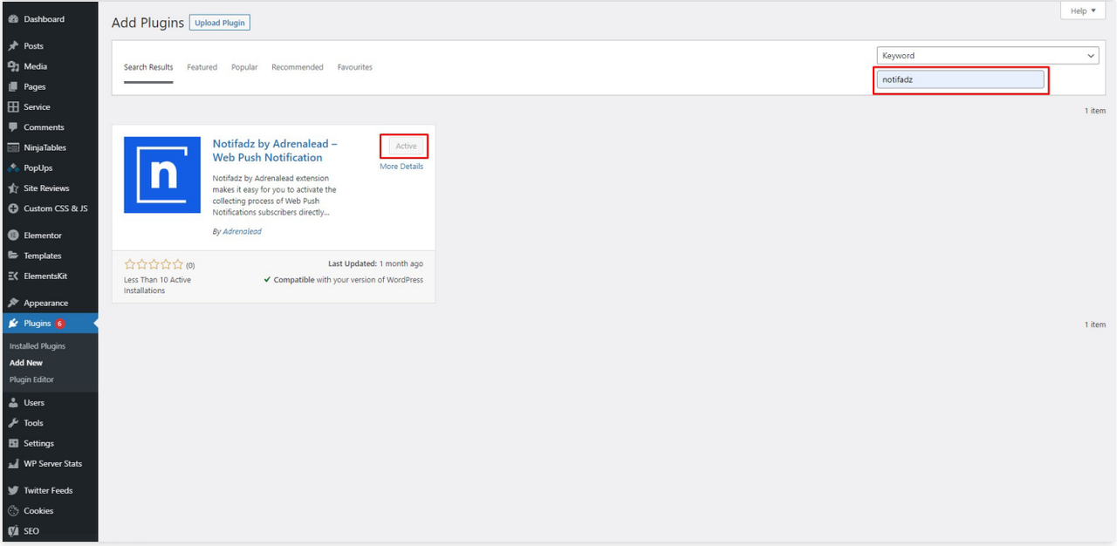Select Add New submenu item

[26, 363]
